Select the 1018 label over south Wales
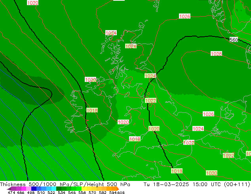 pyautogui.click(x=135, y=139)
